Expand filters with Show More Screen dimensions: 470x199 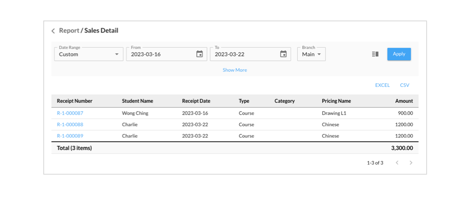tap(235, 70)
